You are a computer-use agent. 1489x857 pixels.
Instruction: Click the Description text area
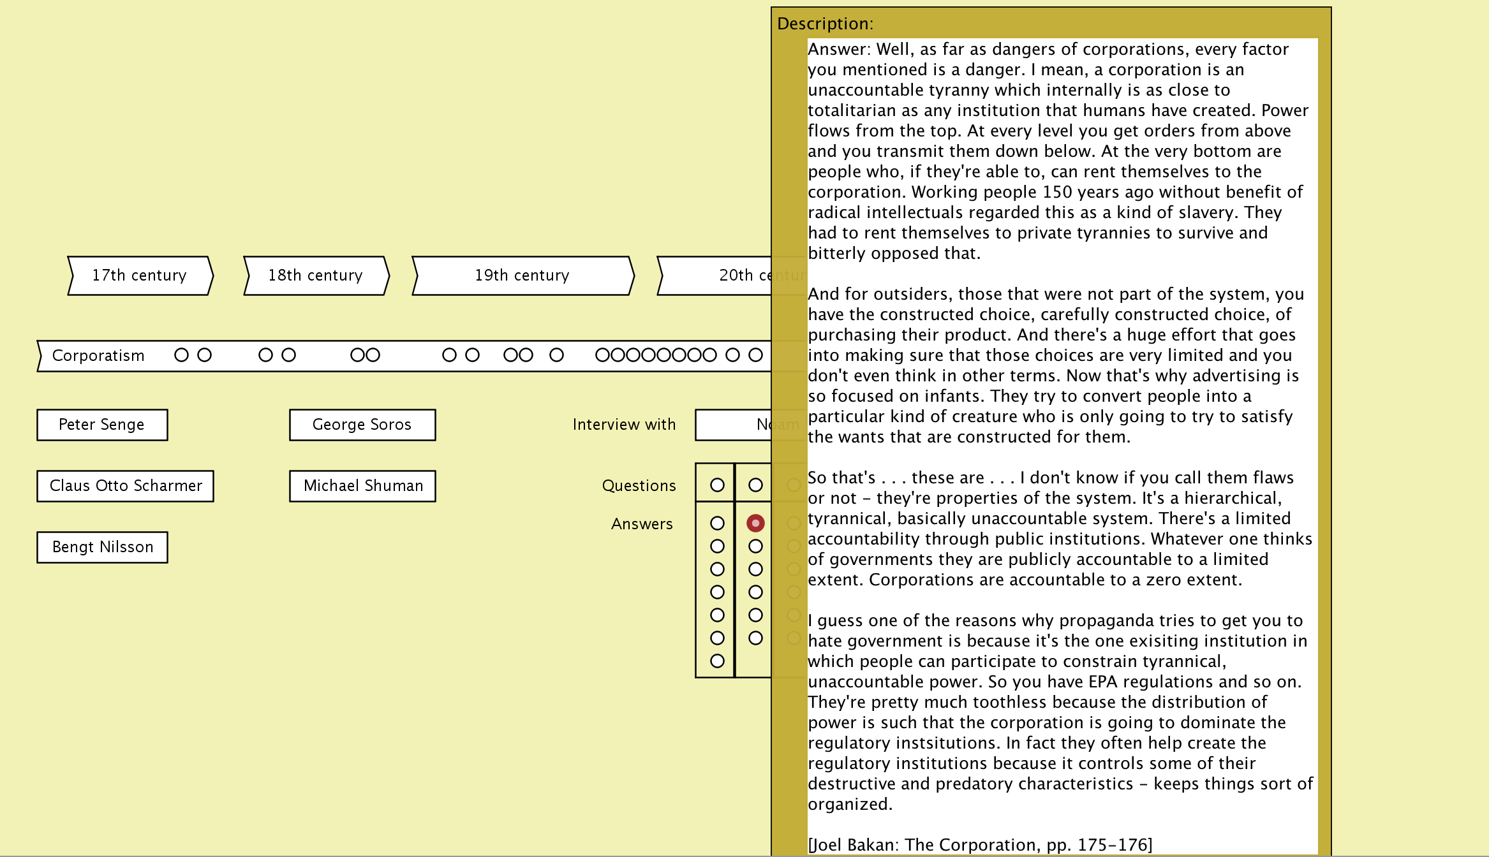(1062, 446)
